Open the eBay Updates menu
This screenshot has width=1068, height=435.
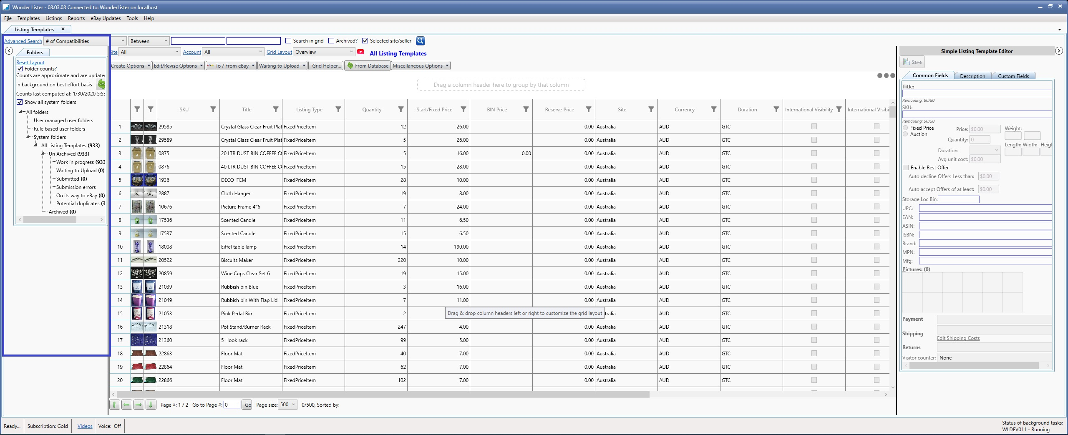tap(106, 18)
